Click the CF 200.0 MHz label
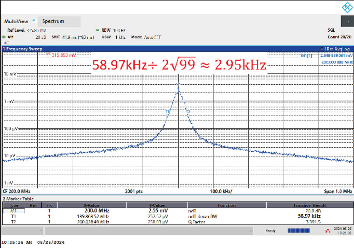 click(x=17, y=191)
